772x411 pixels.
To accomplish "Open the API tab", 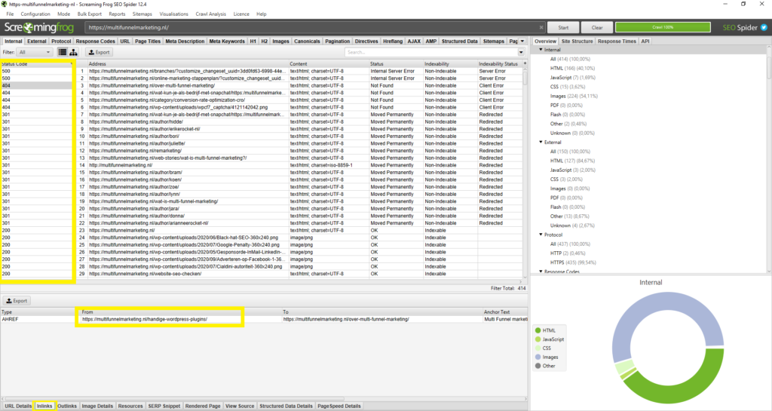I will click(x=645, y=41).
